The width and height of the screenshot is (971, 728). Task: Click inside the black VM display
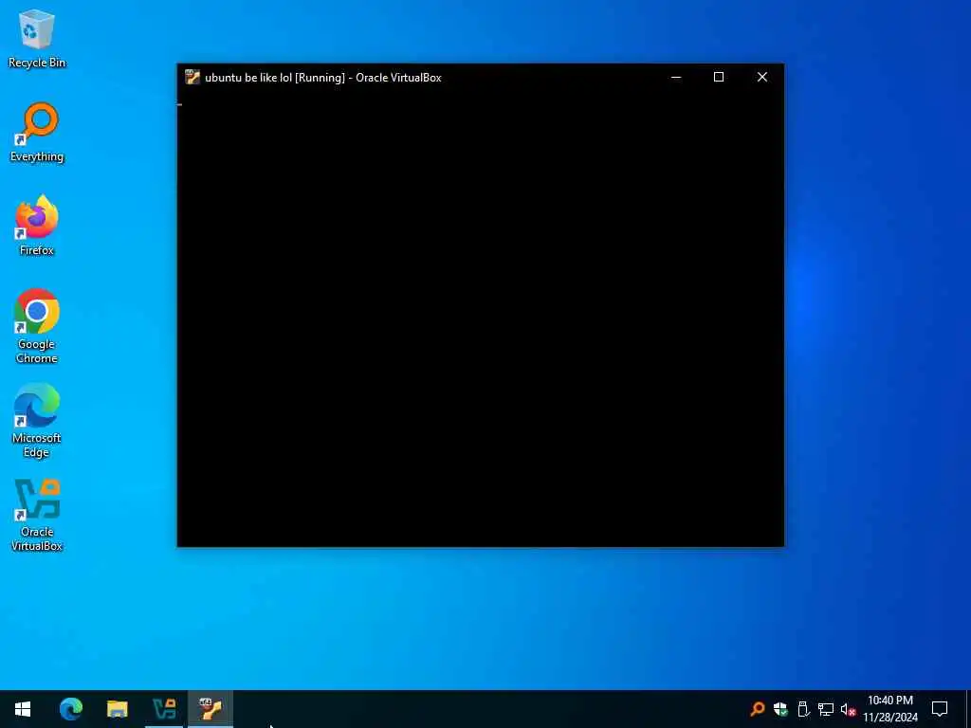coord(481,318)
